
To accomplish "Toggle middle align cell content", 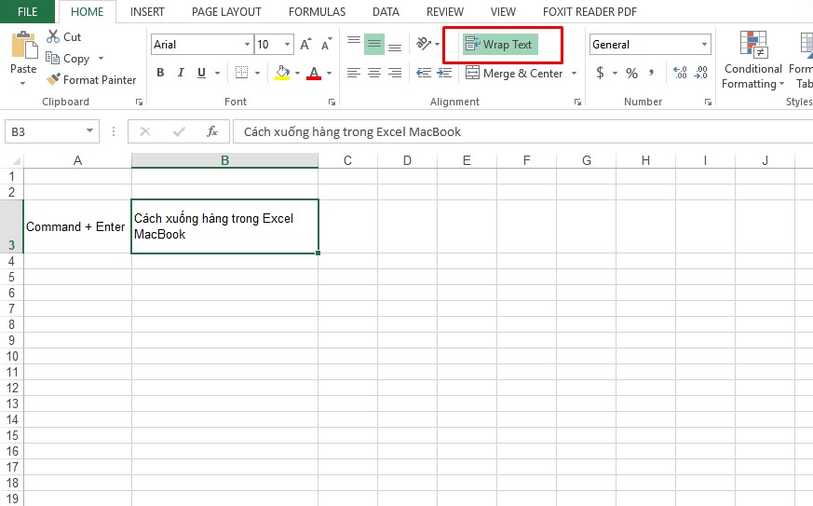I will (374, 45).
